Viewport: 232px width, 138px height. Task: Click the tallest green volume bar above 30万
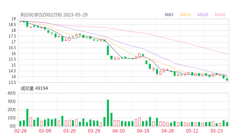(x=108, y=113)
